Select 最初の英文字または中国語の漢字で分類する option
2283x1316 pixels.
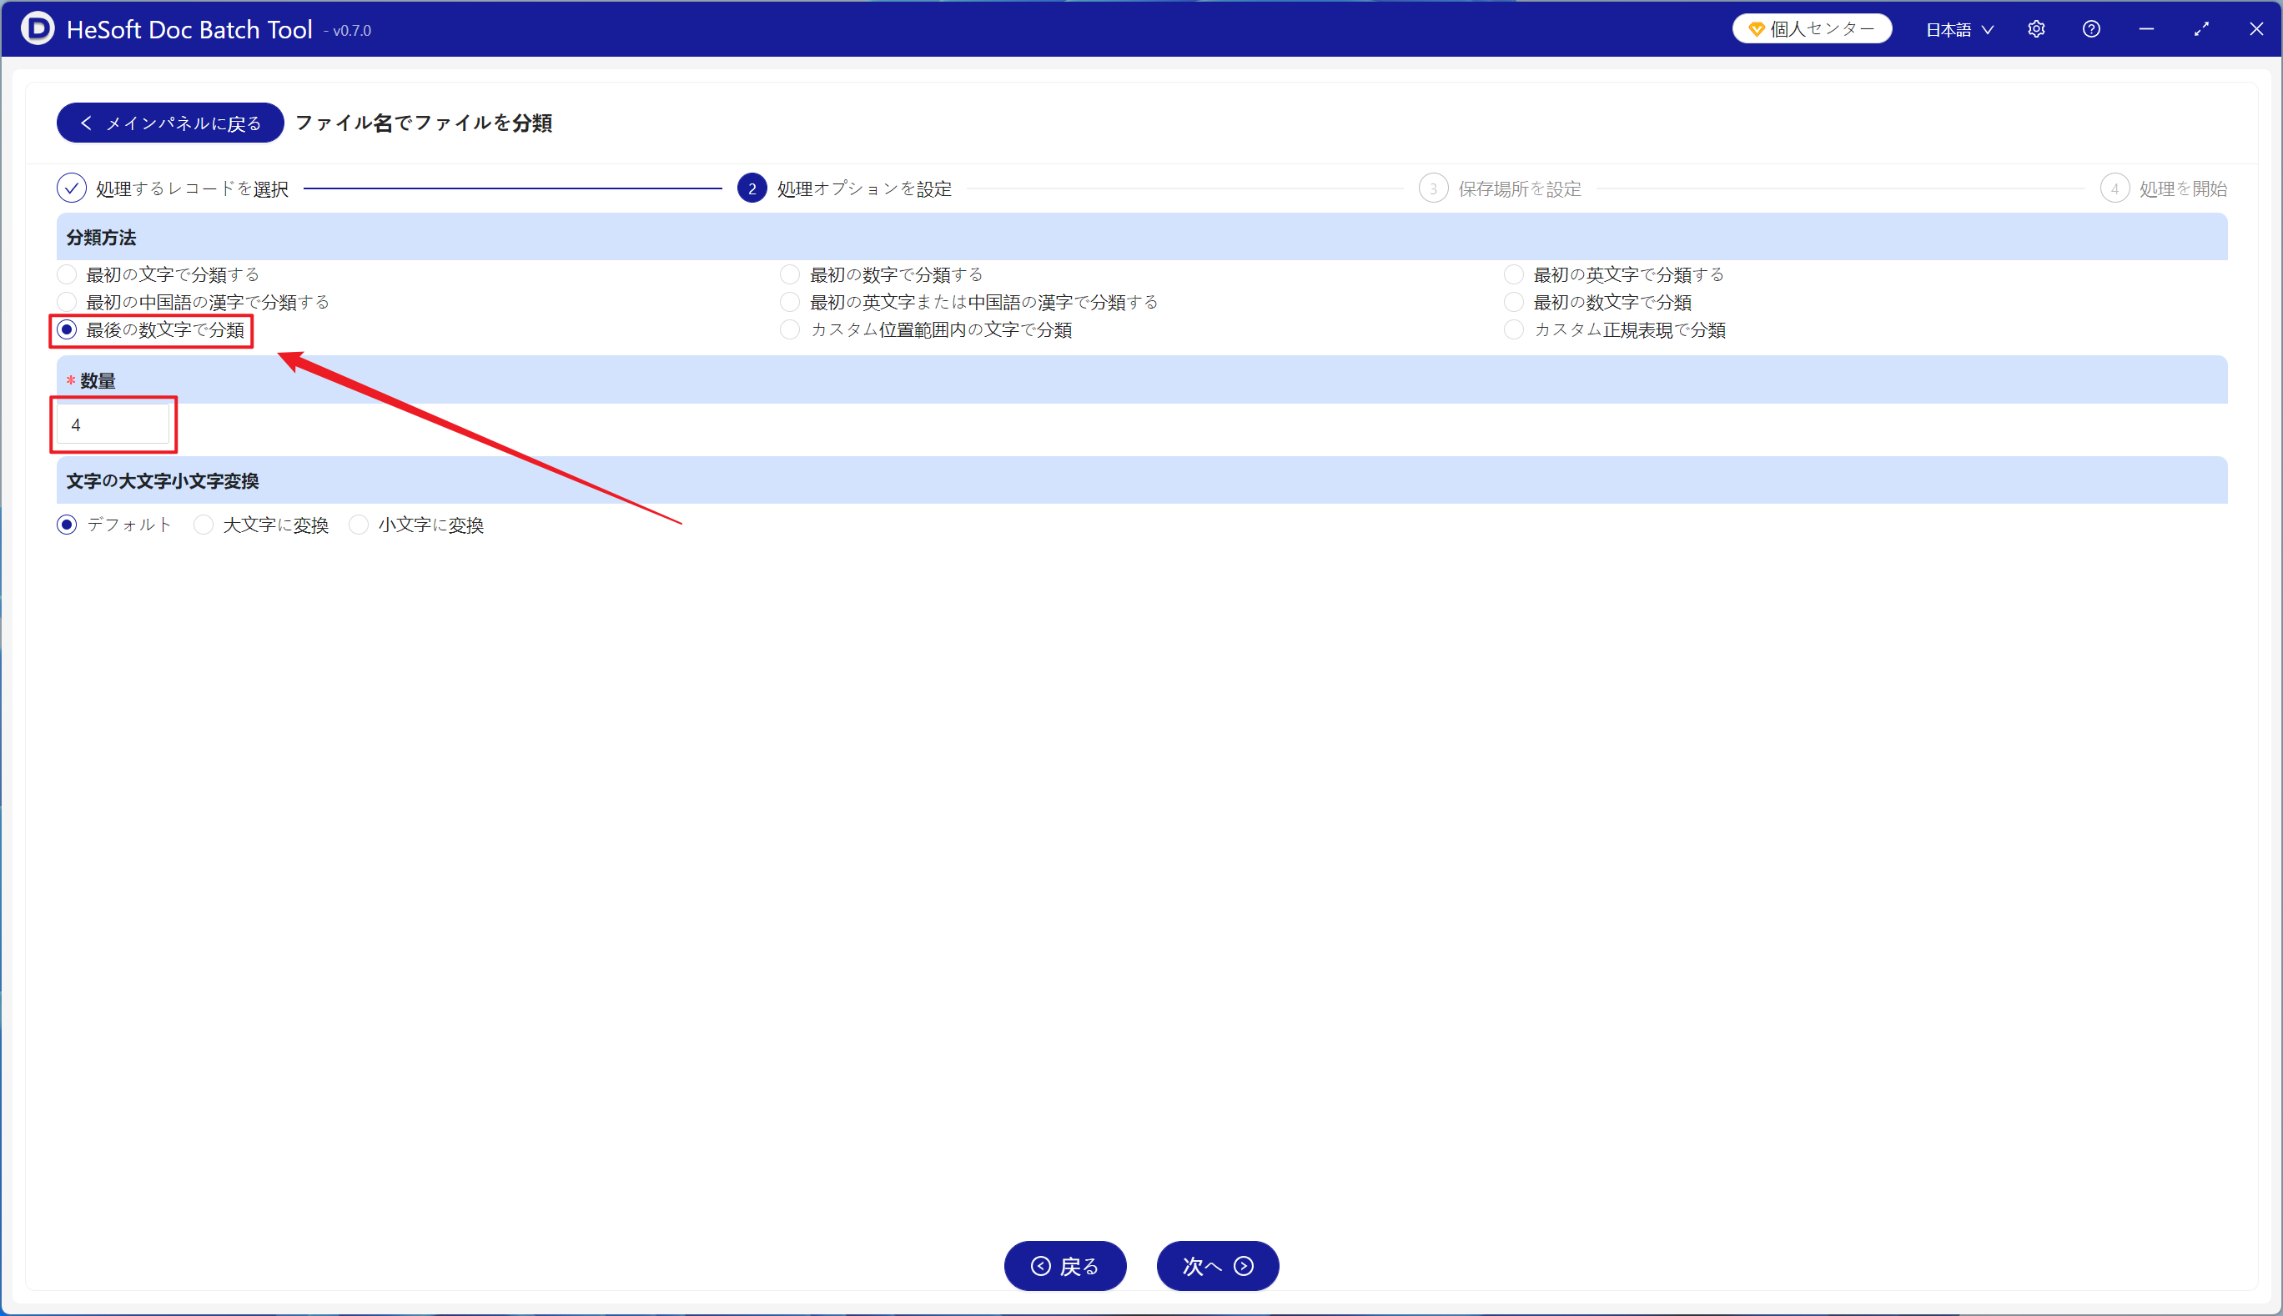coord(969,302)
